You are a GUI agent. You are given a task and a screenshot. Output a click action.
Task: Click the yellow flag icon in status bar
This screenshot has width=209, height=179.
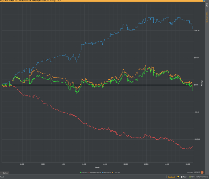pos(178,177)
